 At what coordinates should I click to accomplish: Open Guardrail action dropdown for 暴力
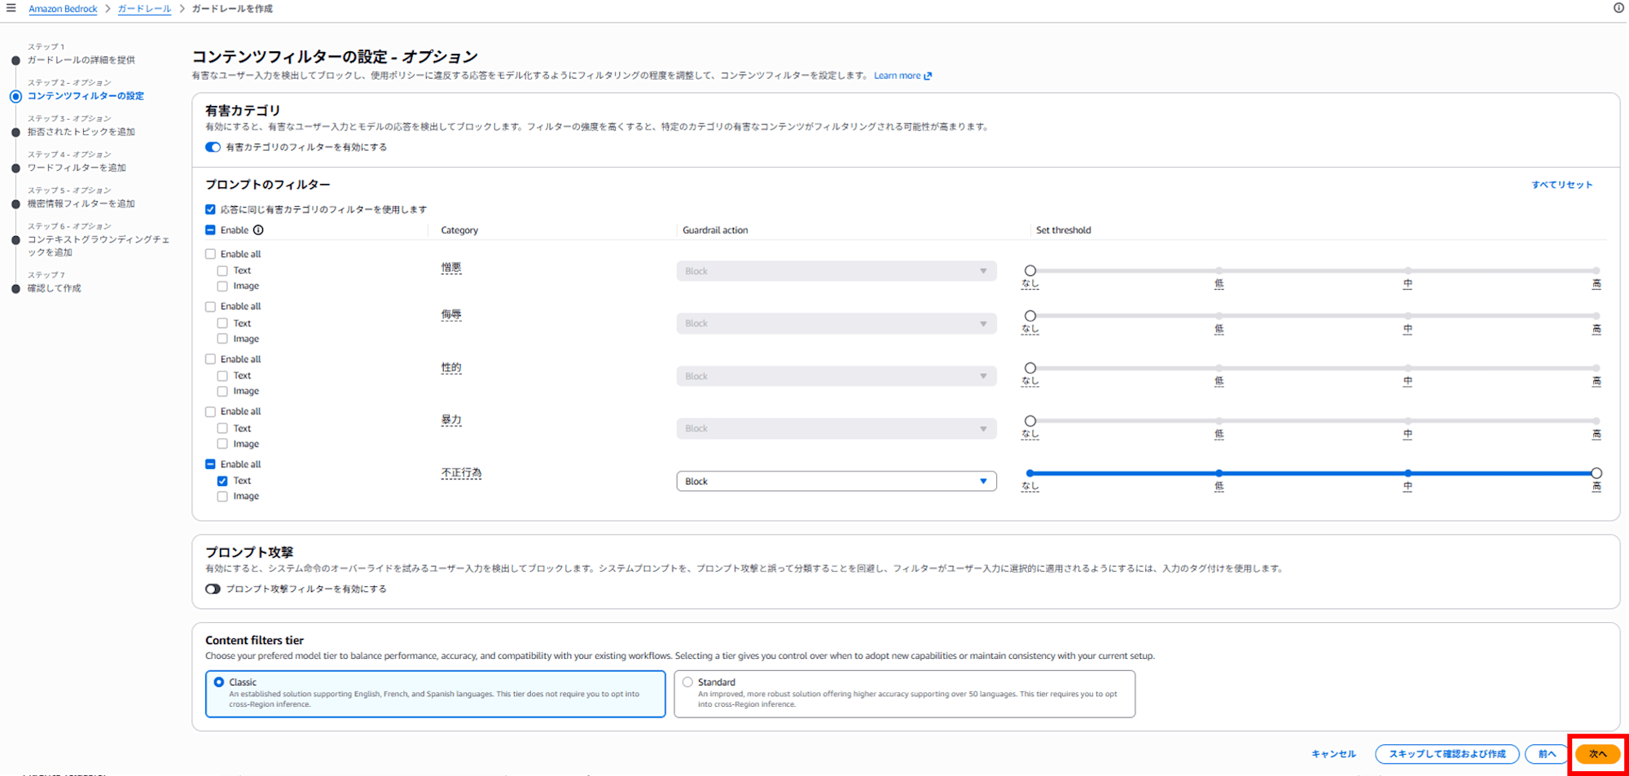(836, 428)
